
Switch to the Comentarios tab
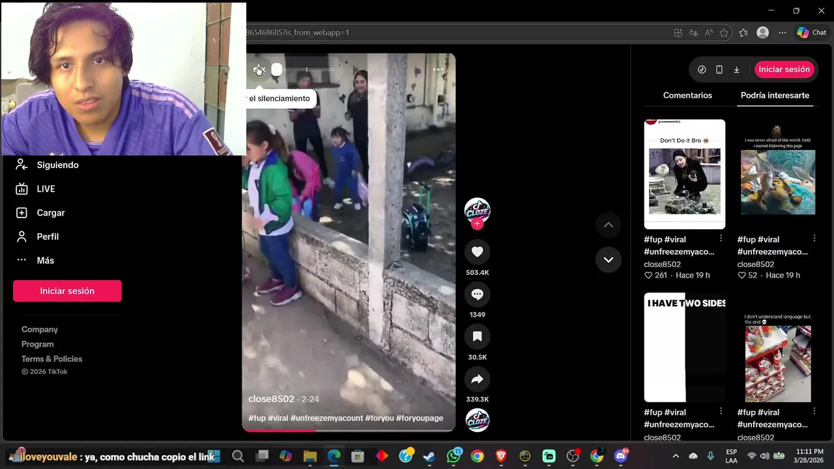(687, 95)
